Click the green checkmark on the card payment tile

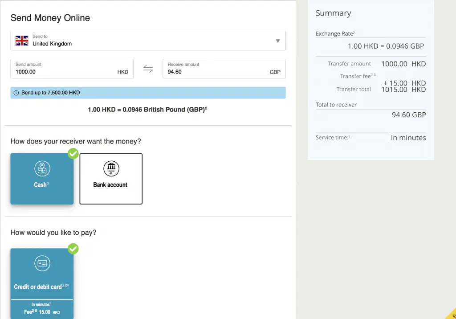[x=73, y=249]
